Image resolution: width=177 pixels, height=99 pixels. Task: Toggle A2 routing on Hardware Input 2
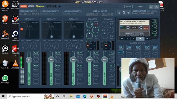coord(58,57)
